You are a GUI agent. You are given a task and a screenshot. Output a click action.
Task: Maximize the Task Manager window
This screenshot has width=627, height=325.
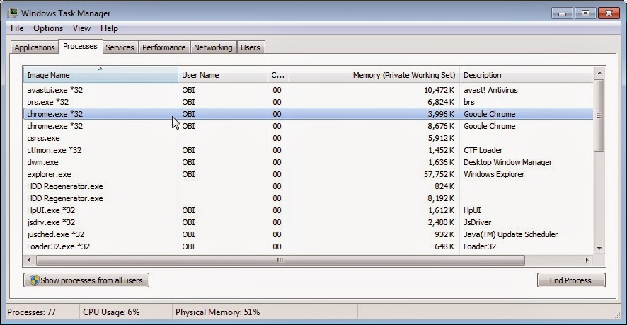585,13
